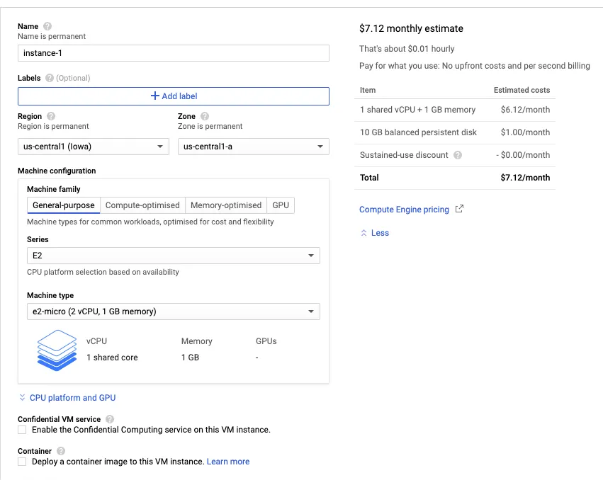Click the Zone help question mark icon
This screenshot has width=603, height=480.
click(x=205, y=116)
